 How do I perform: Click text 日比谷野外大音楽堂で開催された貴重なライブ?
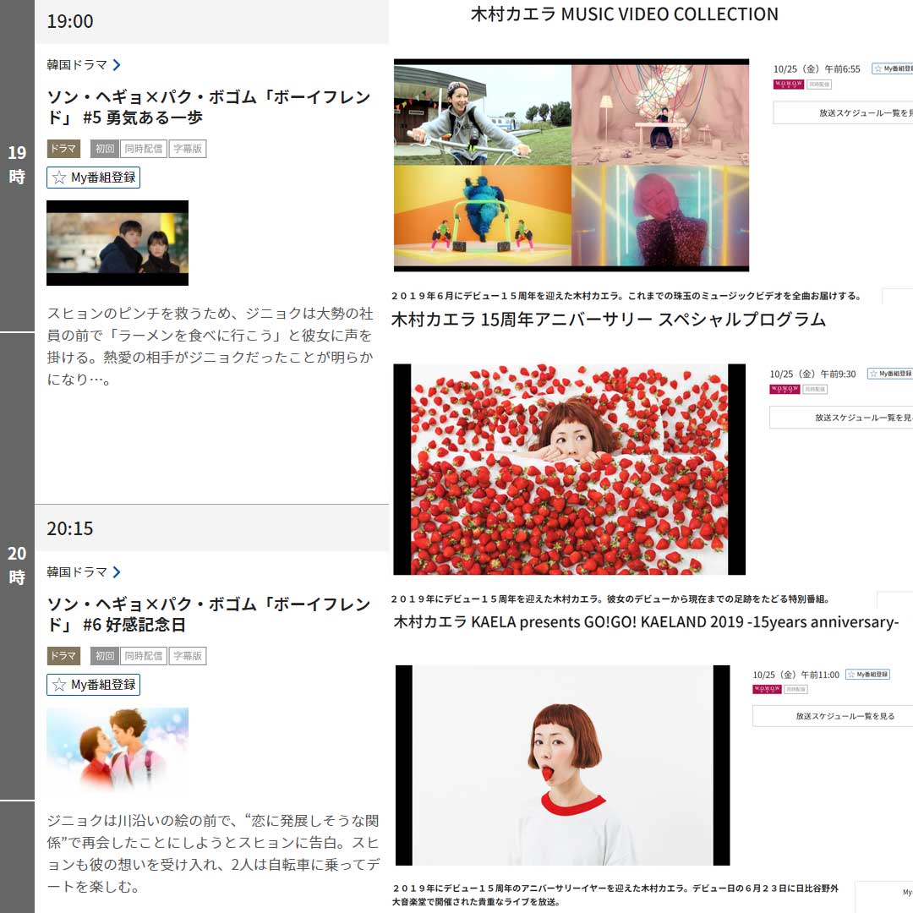click(x=615, y=895)
